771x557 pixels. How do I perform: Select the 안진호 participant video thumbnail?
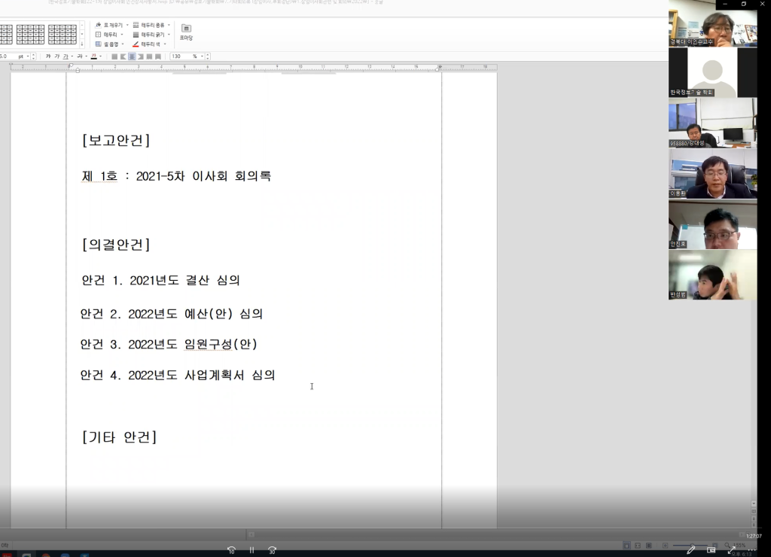tap(712, 224)
